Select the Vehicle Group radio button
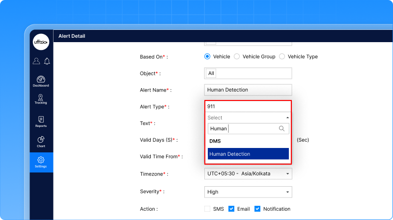393x220 pixels. tap(237, 57)
